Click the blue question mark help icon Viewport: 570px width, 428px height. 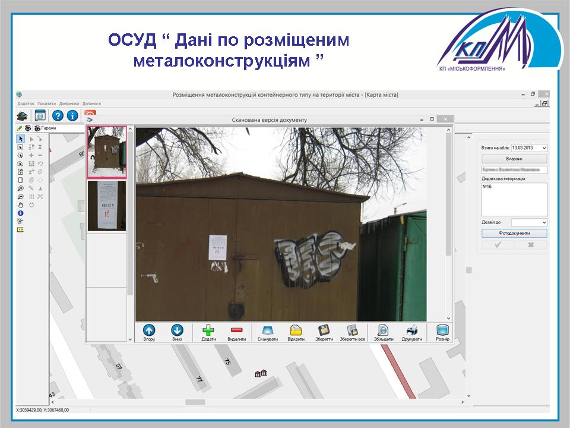click(58, 116)
